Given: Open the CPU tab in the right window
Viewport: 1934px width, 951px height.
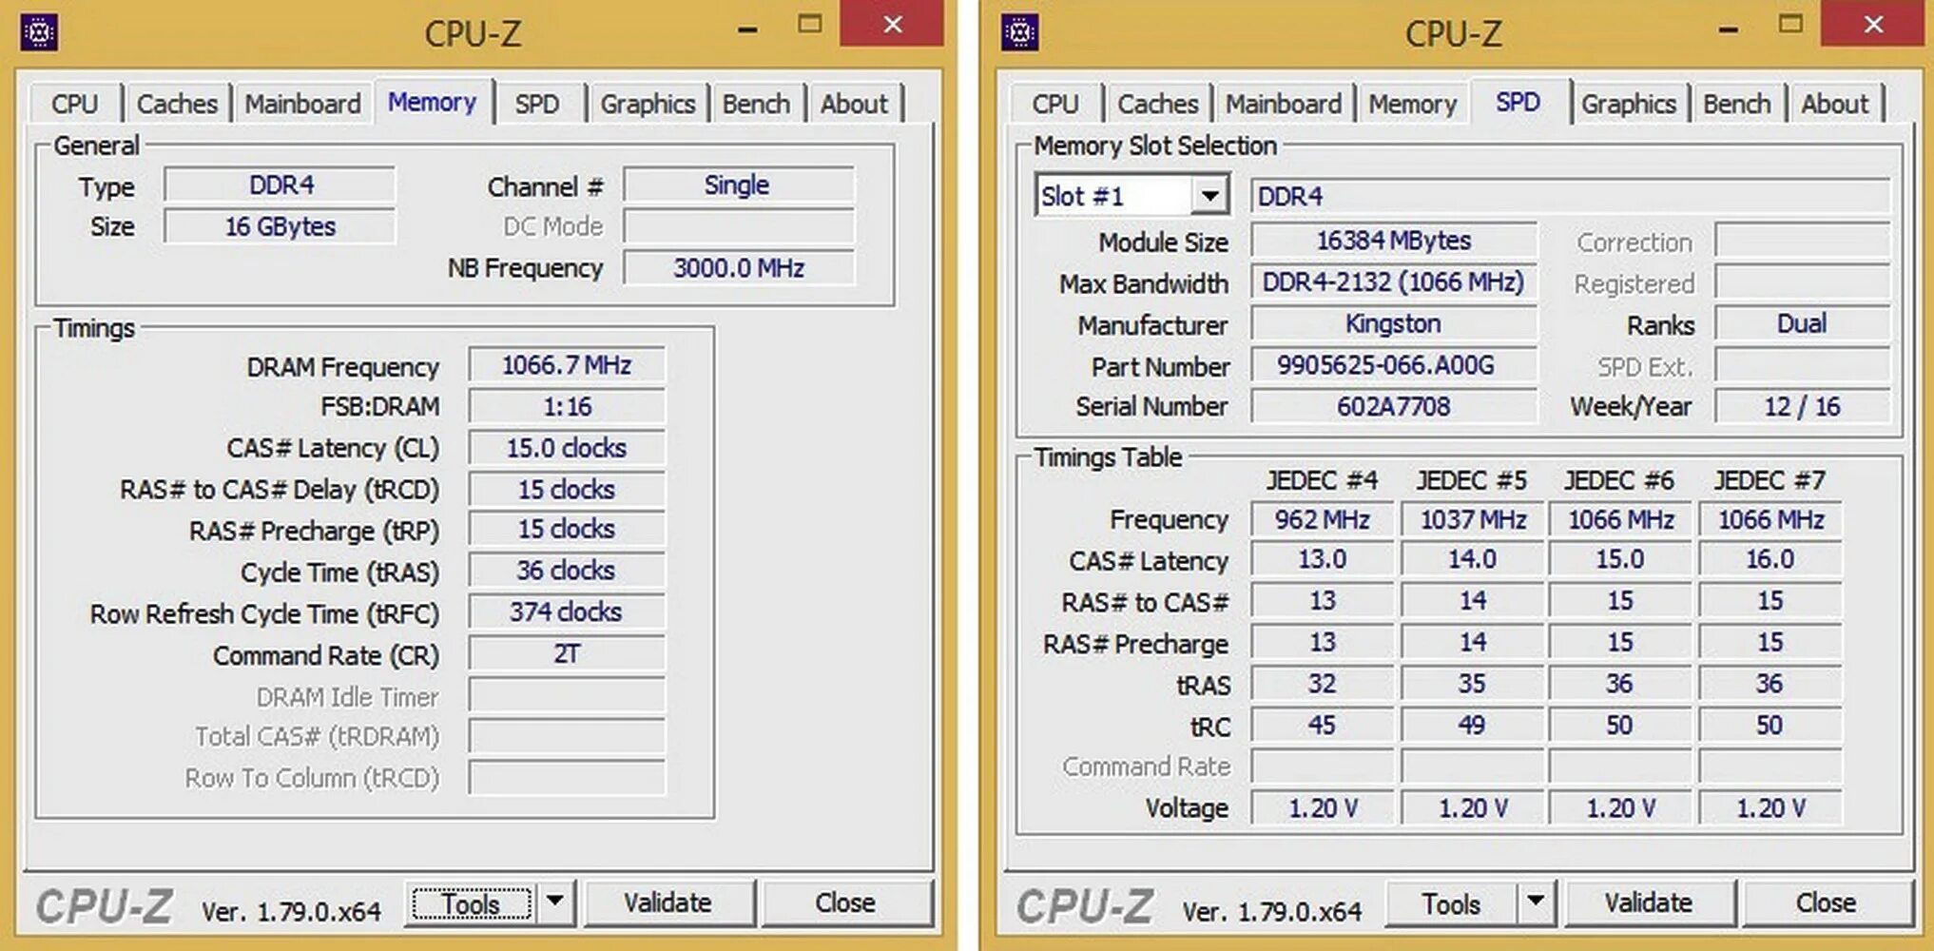Looking at the screenshot, I should click(1055, 104).
